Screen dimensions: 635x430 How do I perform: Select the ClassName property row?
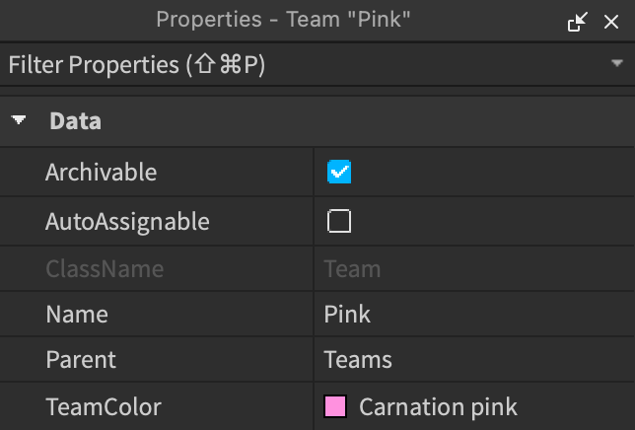pos(317,268)
